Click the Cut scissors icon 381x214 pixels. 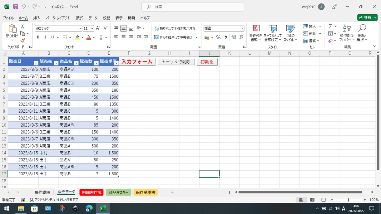[x=22, y=27]
